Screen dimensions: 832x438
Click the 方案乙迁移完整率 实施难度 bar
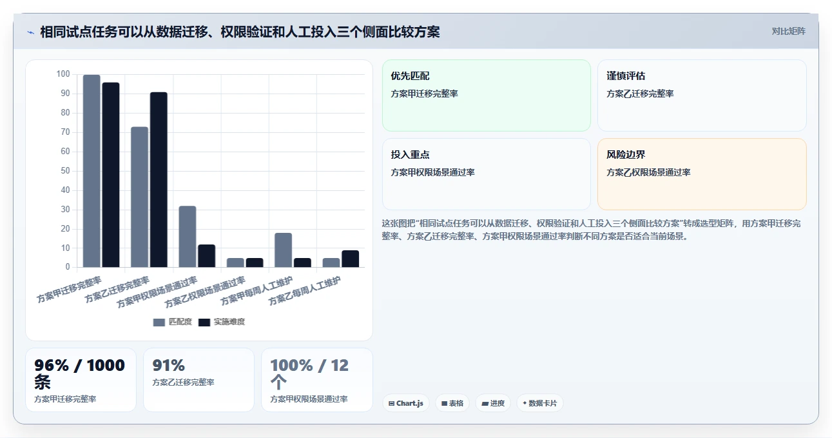pos(159,179)
